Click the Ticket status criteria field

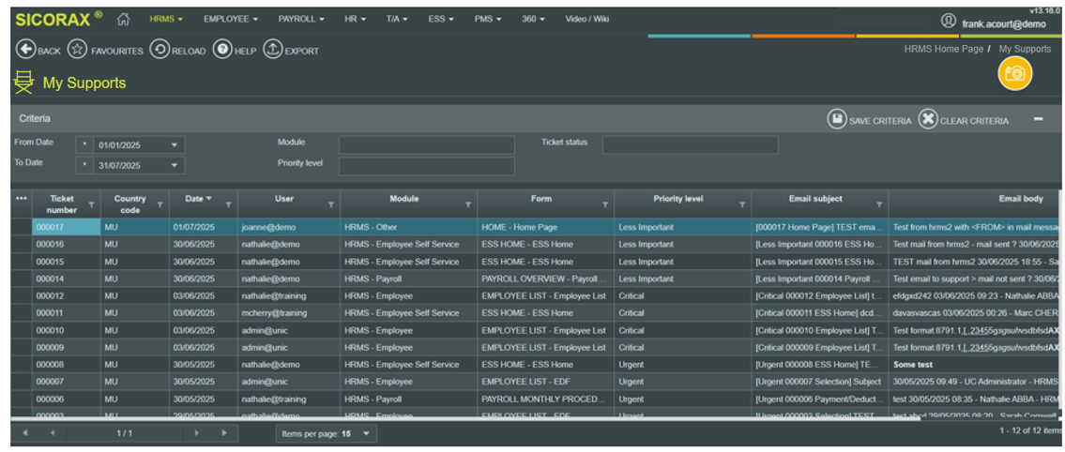click(690, 145)
